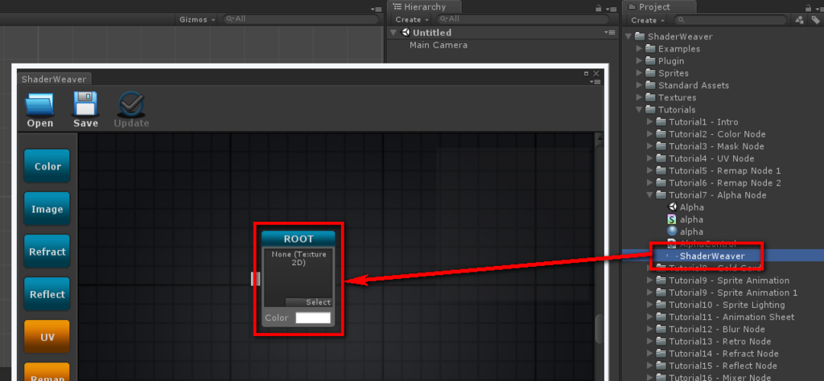Expand the Standard Assets folder arrow
The image size is (824, 381).
[639, 85]
